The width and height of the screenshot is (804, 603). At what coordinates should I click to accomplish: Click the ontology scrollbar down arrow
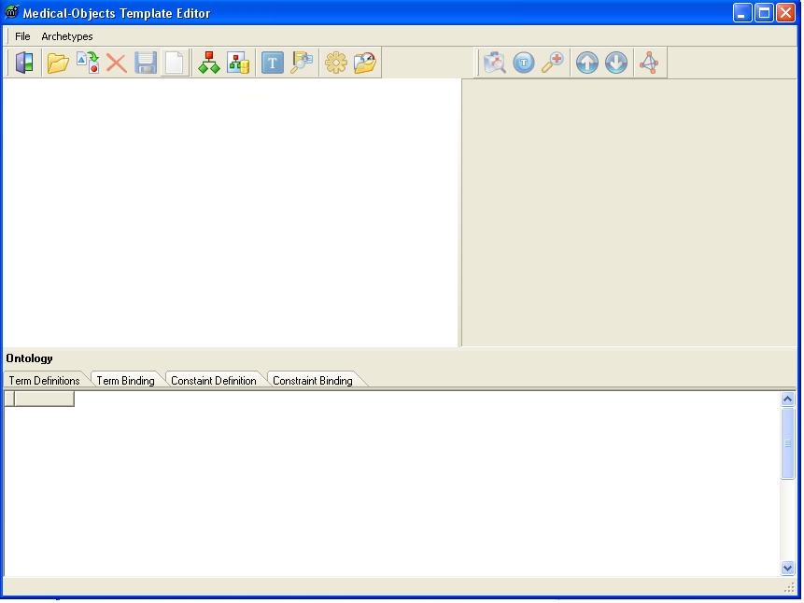coord(787,568)
